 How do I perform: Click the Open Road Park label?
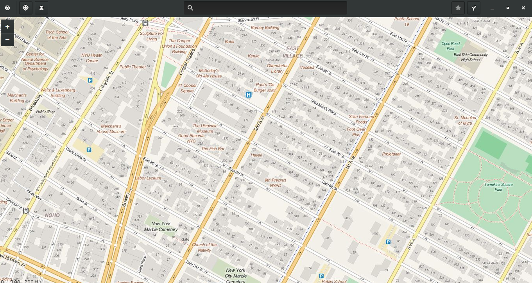coord(450,46)
